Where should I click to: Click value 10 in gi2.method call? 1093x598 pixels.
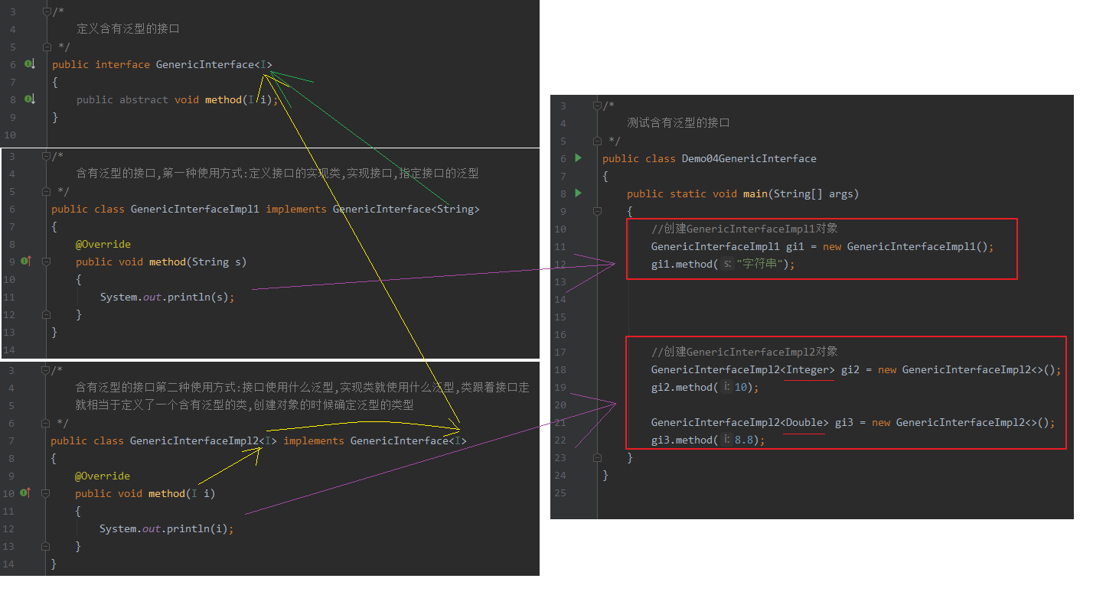(740, 387)
